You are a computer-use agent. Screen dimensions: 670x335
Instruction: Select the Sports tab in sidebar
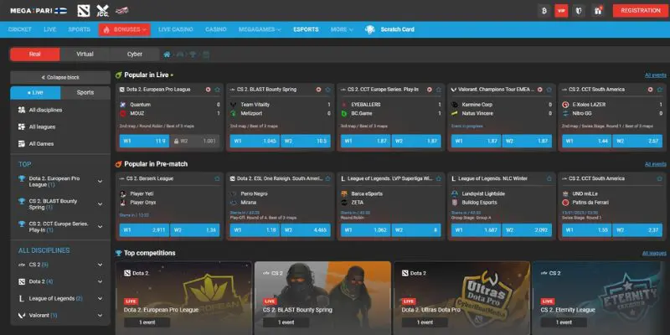[x=85, y=93]
